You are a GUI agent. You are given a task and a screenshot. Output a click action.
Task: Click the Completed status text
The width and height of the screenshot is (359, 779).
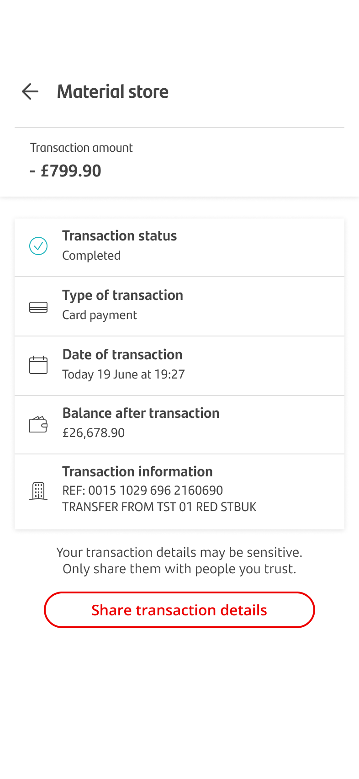91,256
